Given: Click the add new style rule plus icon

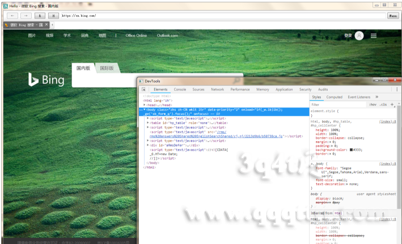Looking at the screenshot, I should coord(392,105).
